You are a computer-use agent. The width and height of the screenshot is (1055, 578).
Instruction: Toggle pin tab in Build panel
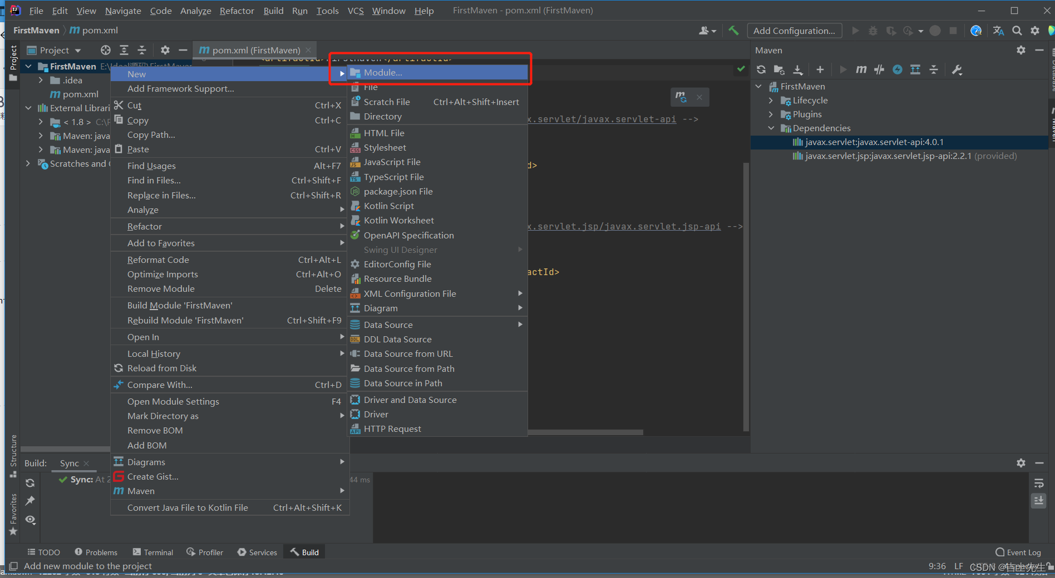[30, 501]
